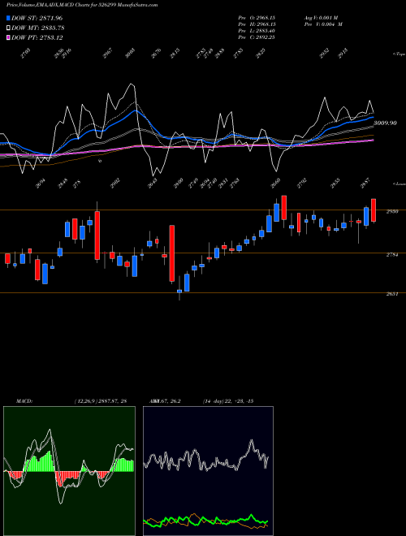Click the 2784 price level label
Viewport: 406px width, 536px height.
[x=392, y=255]
